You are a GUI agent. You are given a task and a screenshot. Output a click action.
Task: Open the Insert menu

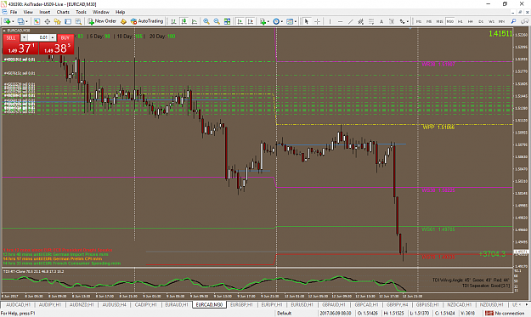click(45, 12)
